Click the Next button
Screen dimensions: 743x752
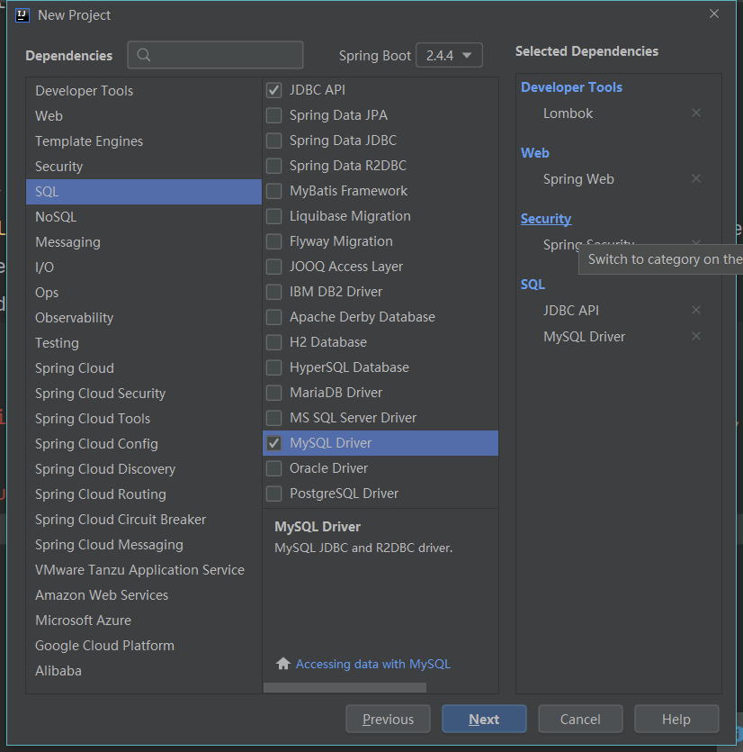[484, 719]
